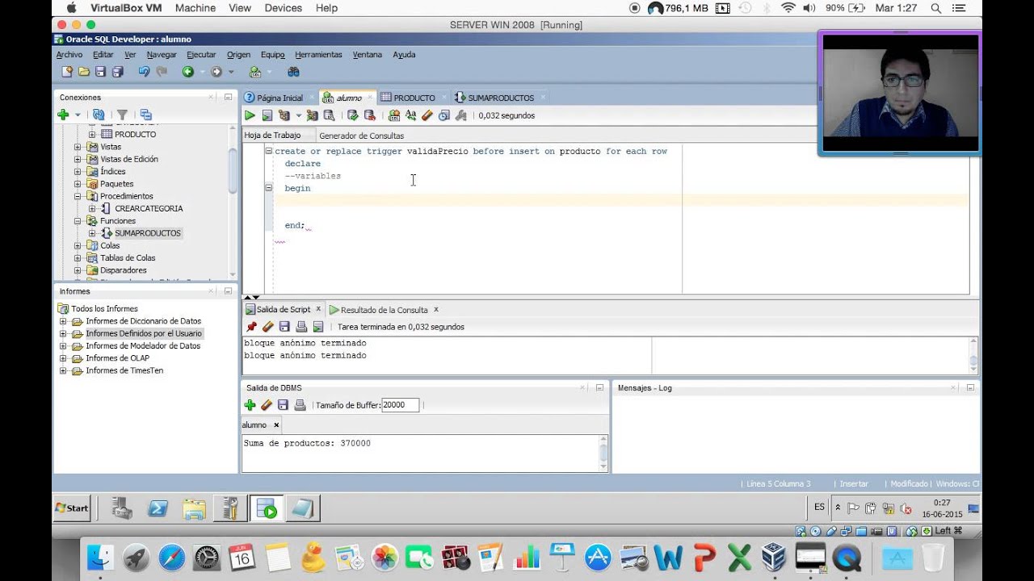Enable DBMS output with green plus icon
1034x581 pixels.
250,405
